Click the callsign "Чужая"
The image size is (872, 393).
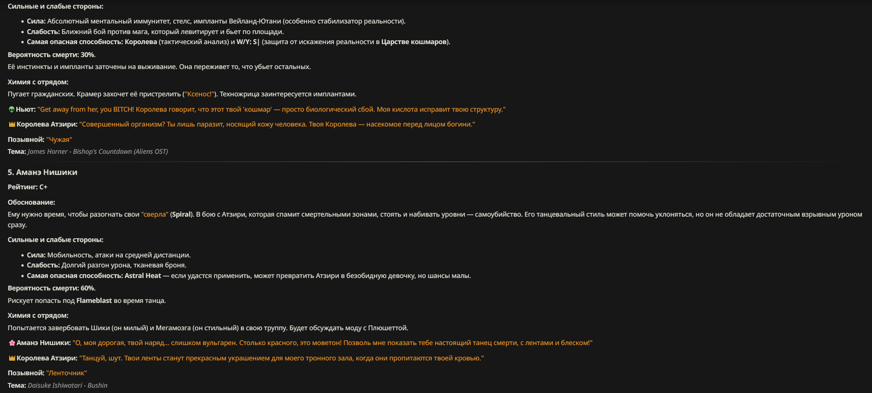click(59, 140)
